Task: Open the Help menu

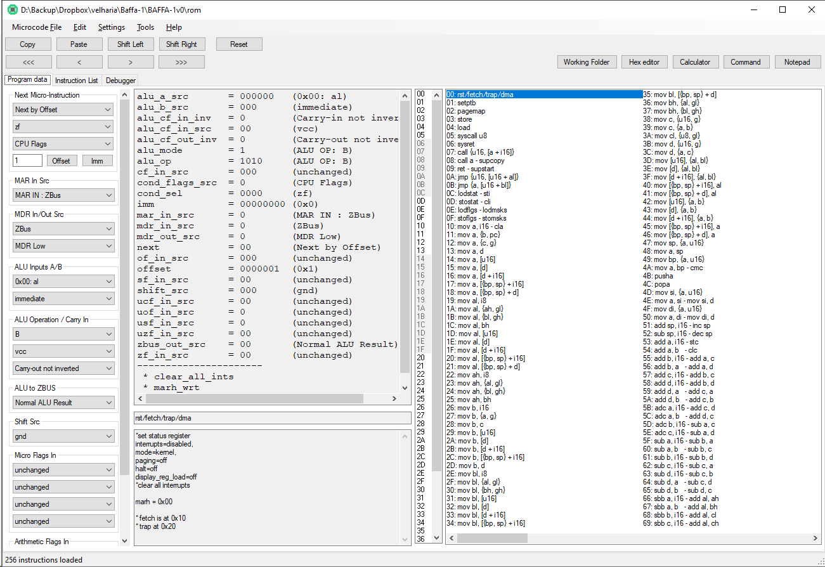Action: [174, 27]
